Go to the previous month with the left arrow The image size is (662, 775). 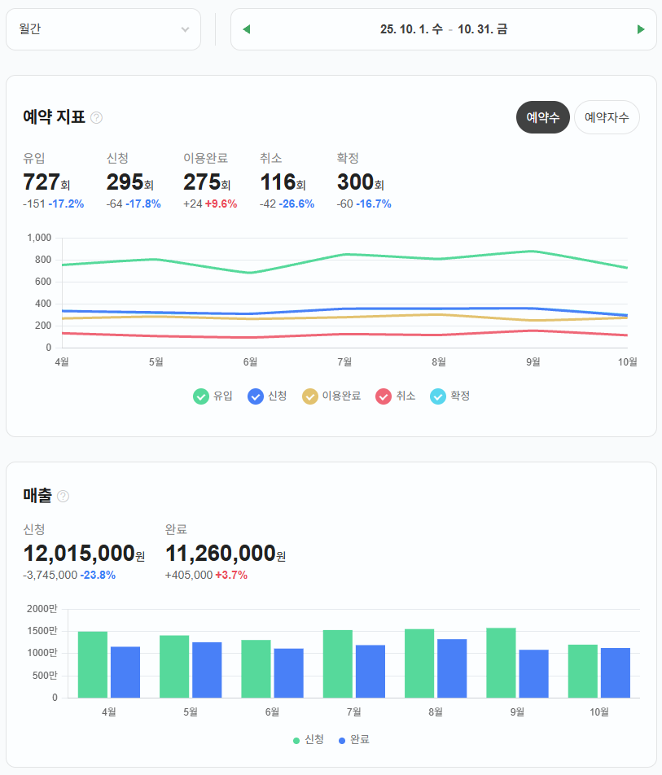pyautogui.click(x=246, y=28)
